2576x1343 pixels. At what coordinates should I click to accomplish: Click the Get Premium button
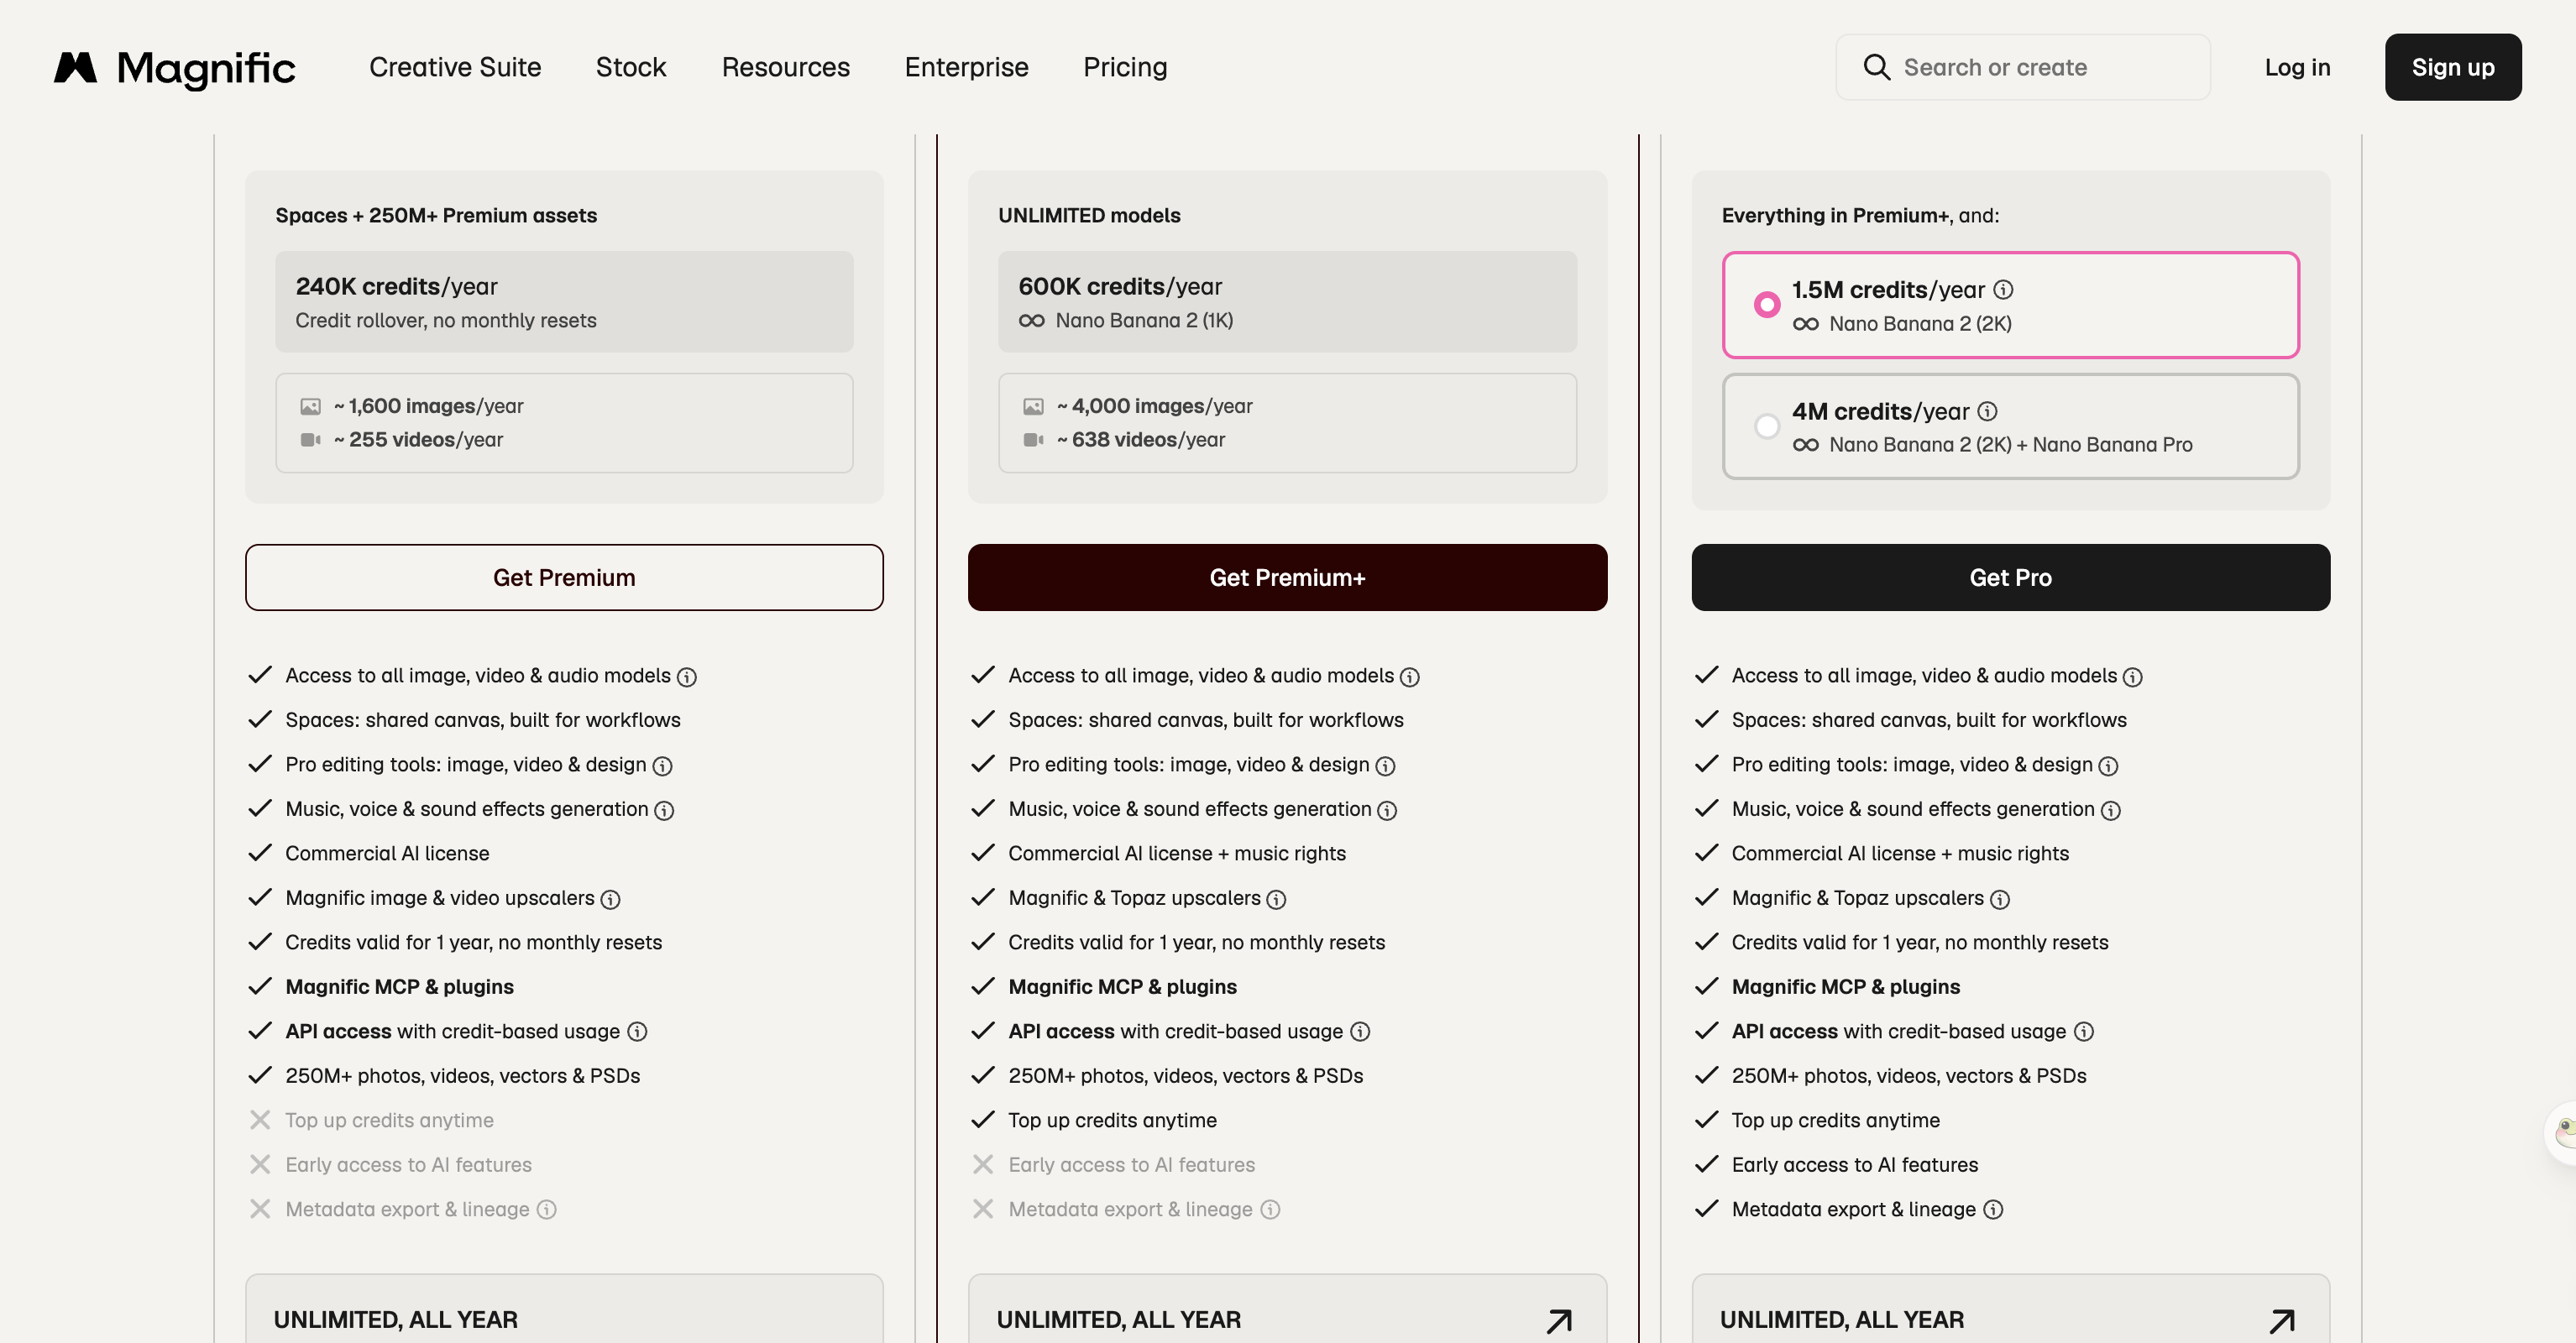point(564,577)
